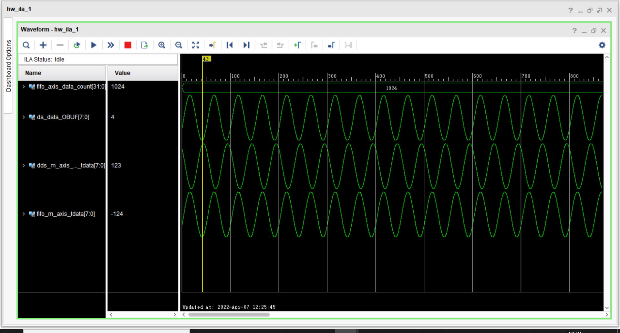Select da_data_OBUF[7:0] signal name

pyautogui.click(x=63, y=117)
